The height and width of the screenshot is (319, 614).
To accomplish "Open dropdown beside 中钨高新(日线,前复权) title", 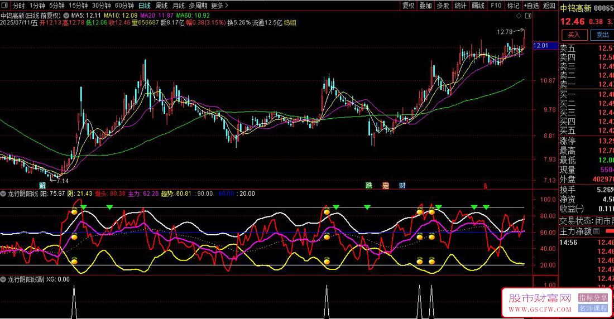I will (x=66, y=16).
